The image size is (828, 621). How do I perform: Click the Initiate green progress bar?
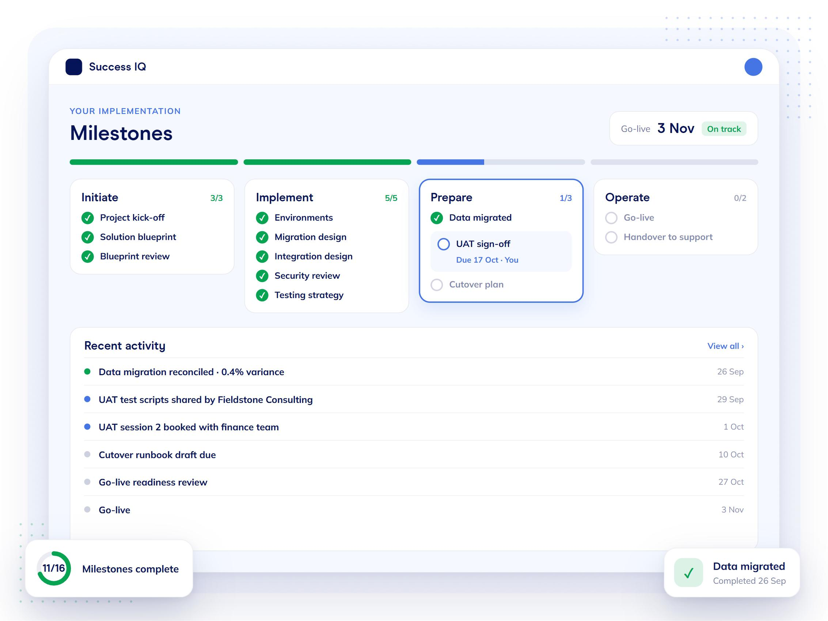(x=154, y=162)
